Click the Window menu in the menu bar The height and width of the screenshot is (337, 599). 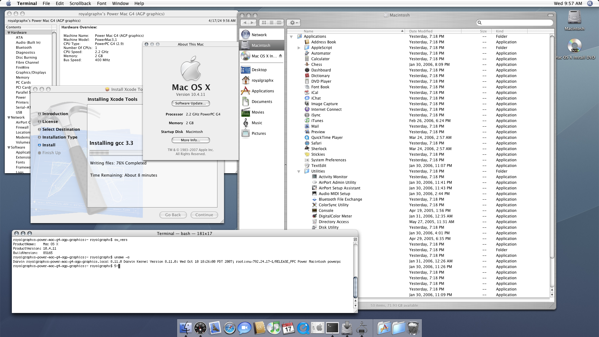120,3
